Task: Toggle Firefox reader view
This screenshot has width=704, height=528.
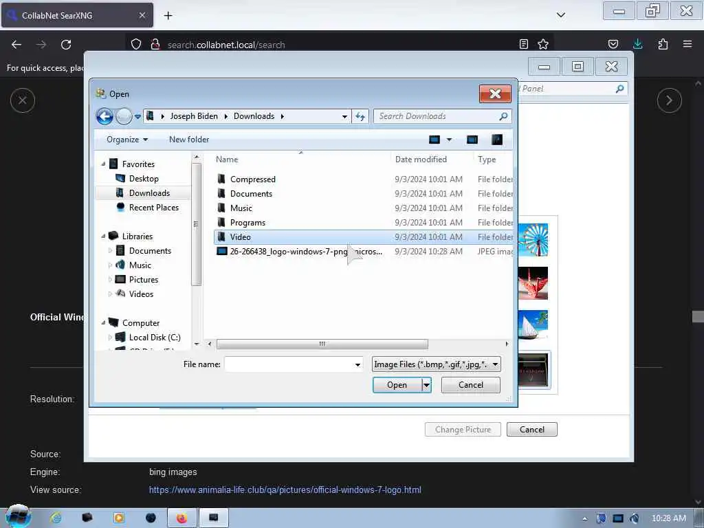Action: [523, 44]
